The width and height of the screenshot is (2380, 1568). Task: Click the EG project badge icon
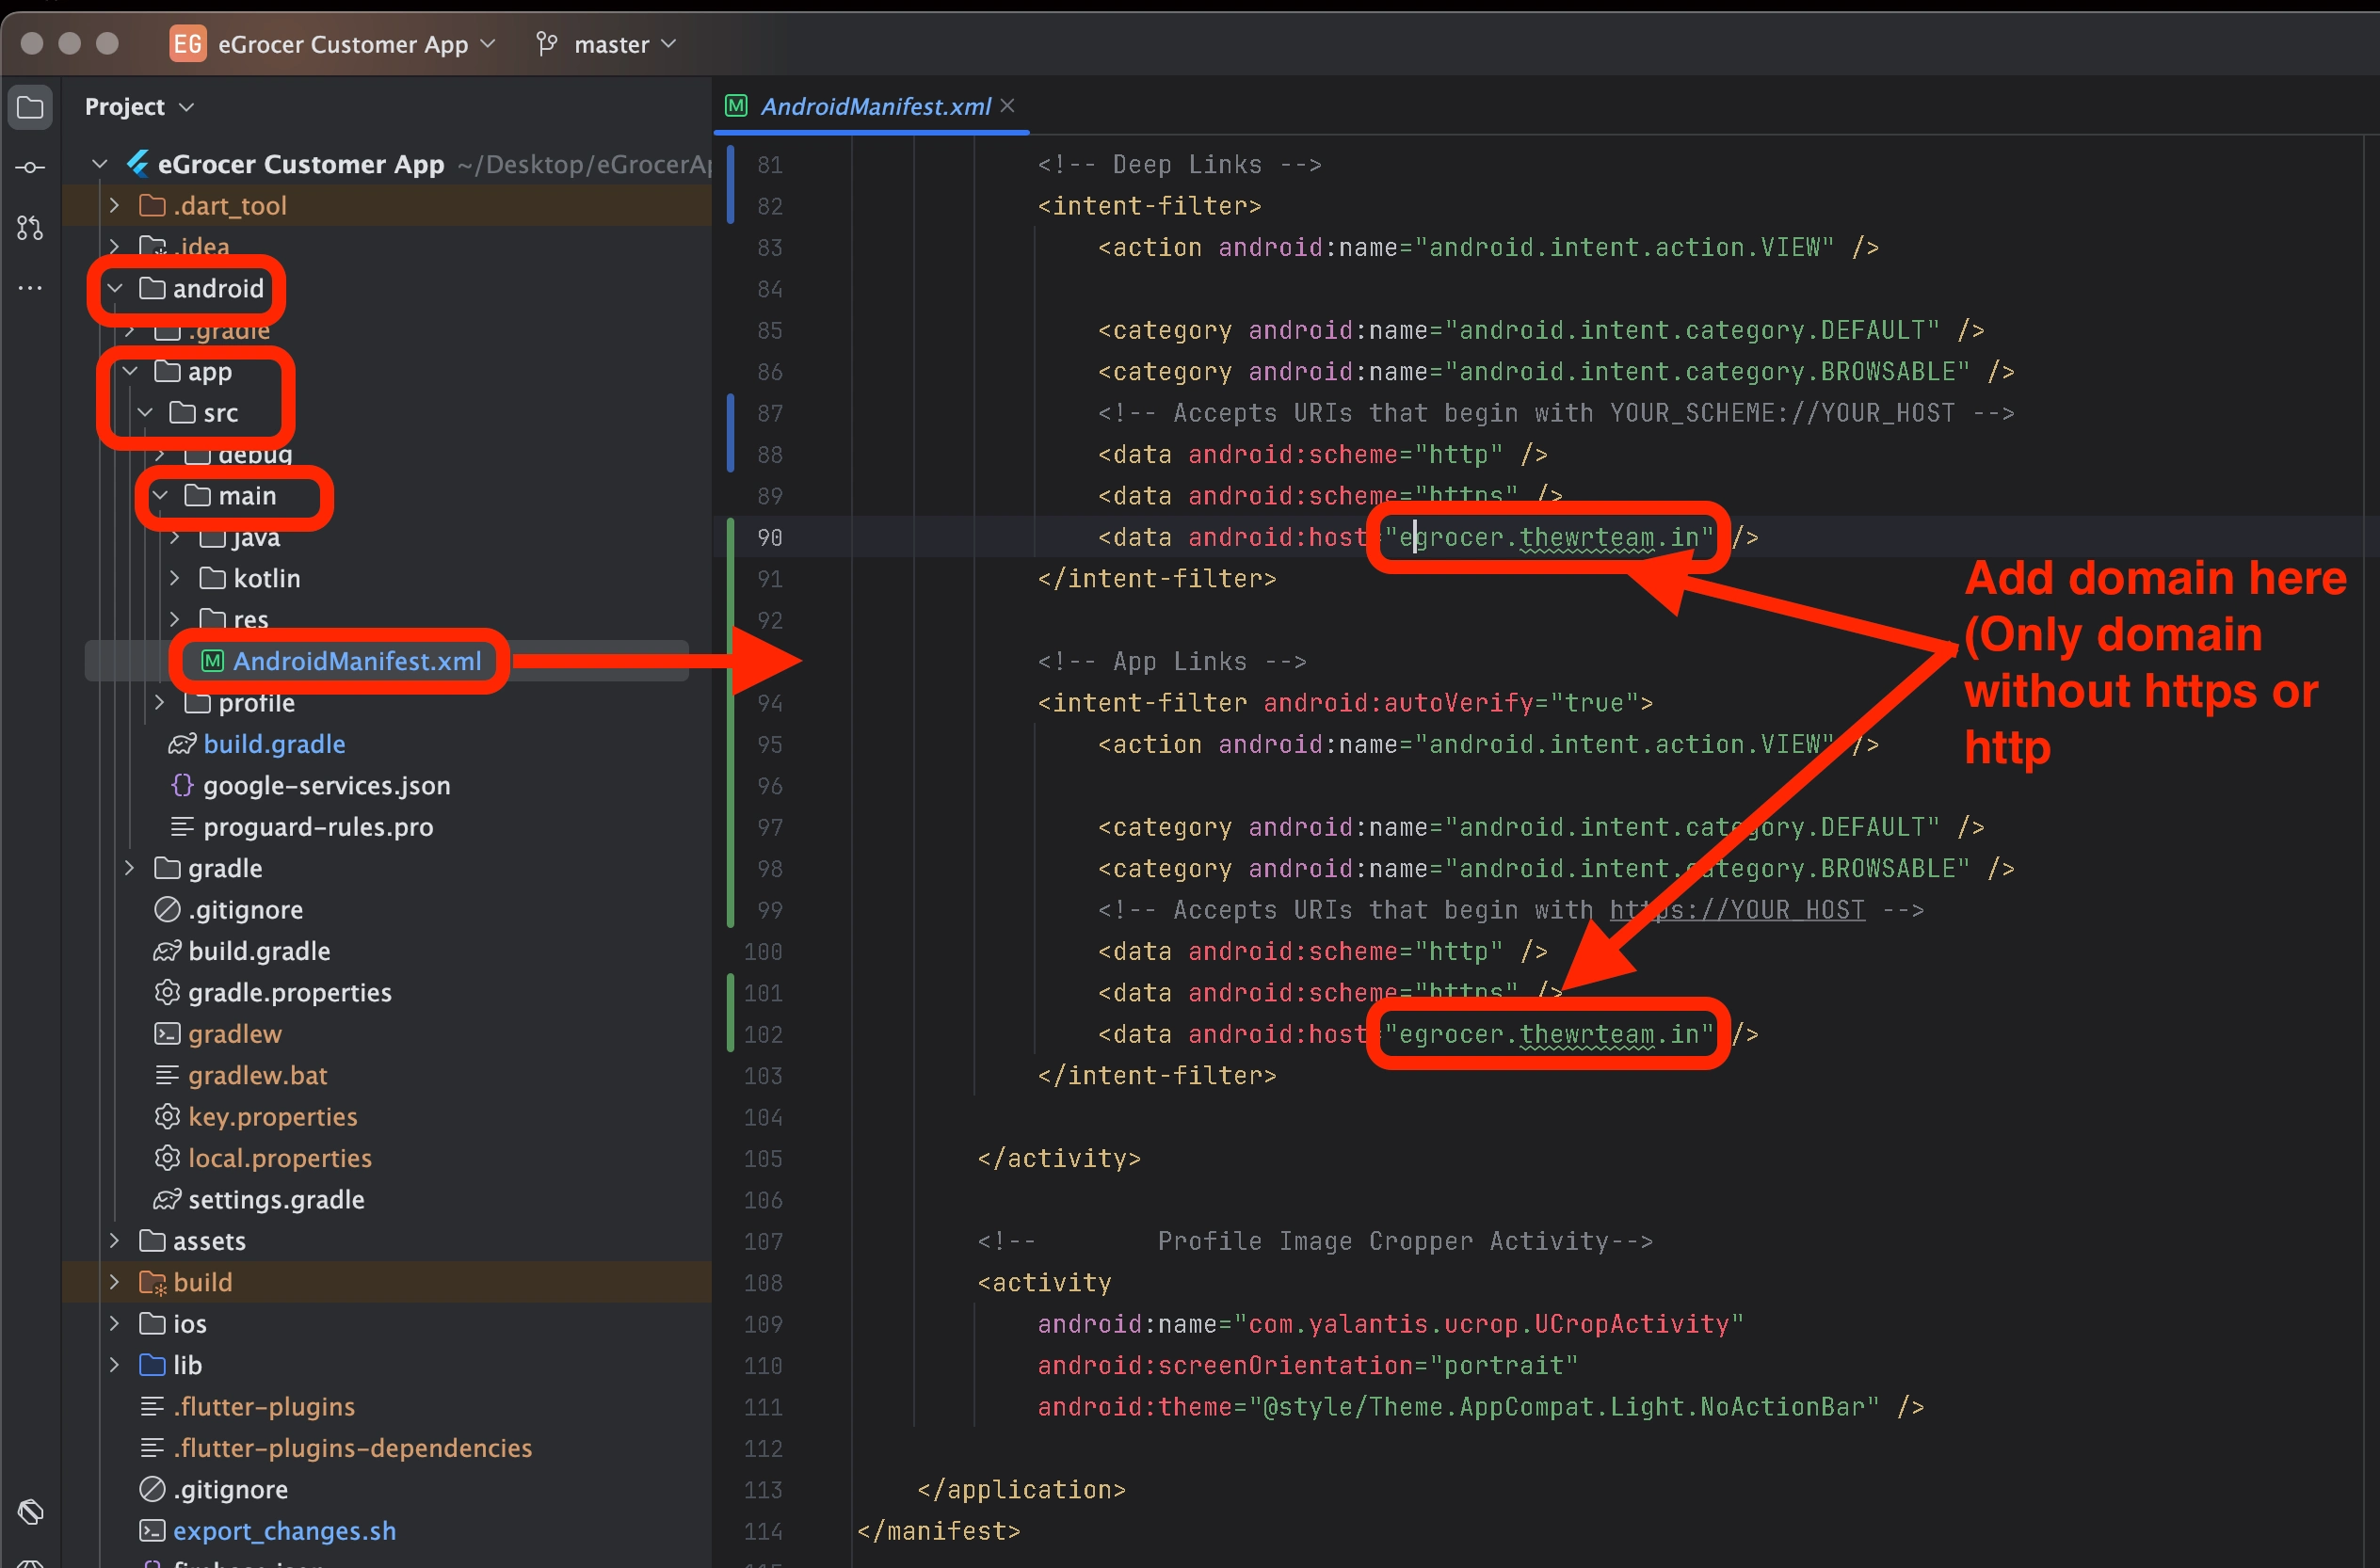pyautogui.click(x=187, y=44)
